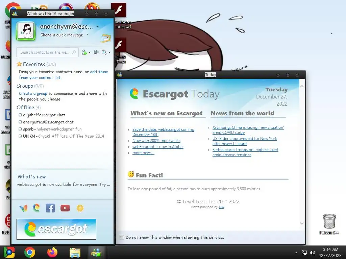The height and width of the screenshot is (259, 346).
Task: Open the account name status dropdown arrow
Action: tap(98, 27)
